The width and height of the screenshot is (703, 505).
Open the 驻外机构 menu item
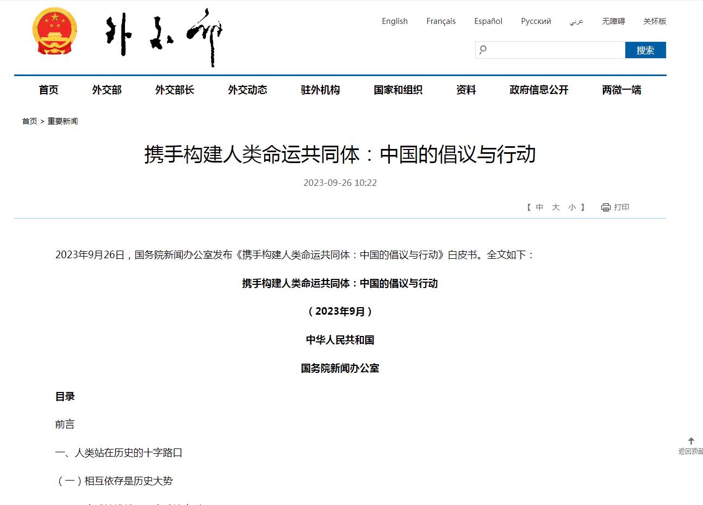(320, 90)
